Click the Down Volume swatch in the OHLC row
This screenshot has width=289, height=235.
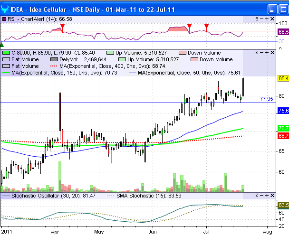[x=182, y=53]
